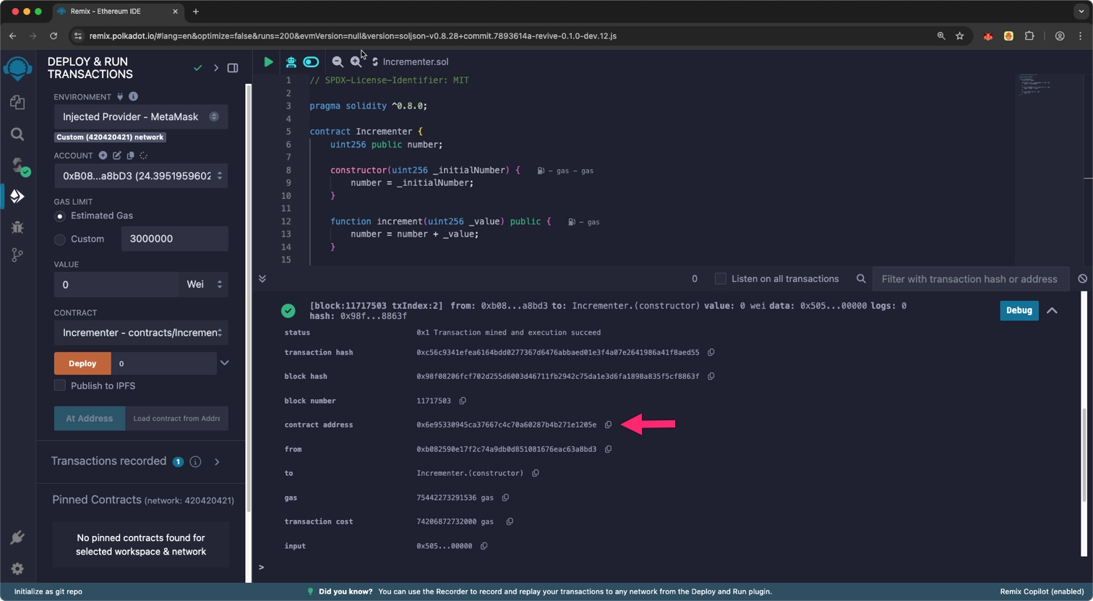Click the custom gas limit field
The image size is (1093, 601).
pos(175,239)
